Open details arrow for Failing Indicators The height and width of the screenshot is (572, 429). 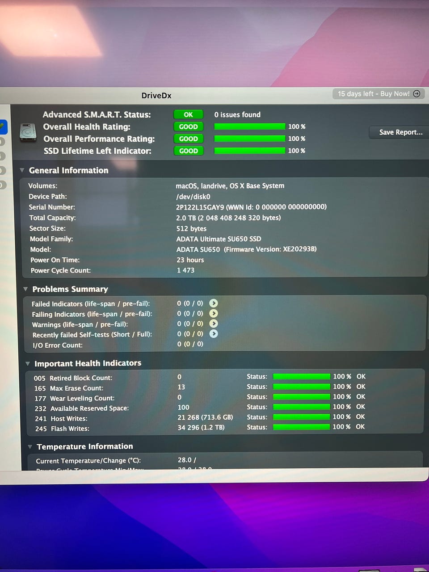pyautogui.click(x=213, y=313)
